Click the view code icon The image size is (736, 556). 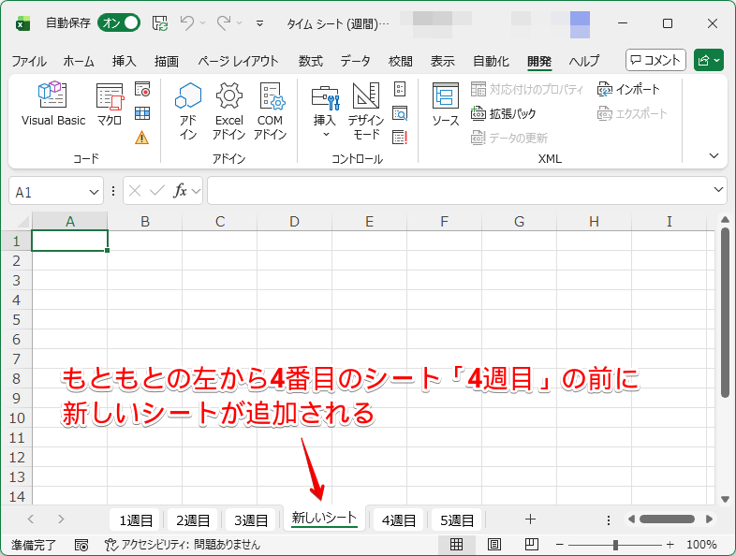[x=400, y=113]
